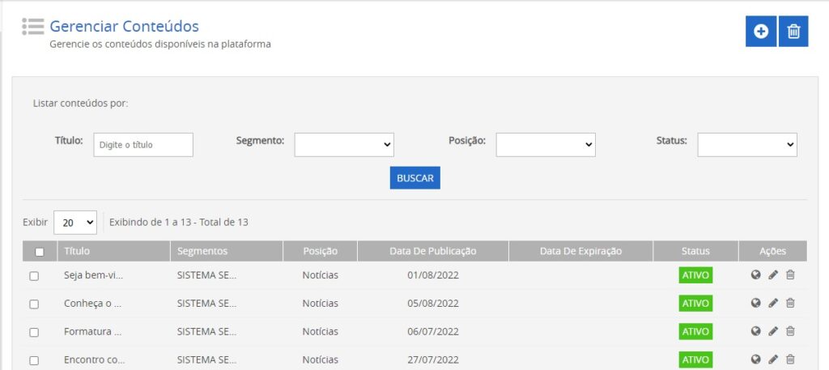The image size is (829, 370).
Task: Click globe icon in the 01/08/2022 row
Action: [755, 275]
